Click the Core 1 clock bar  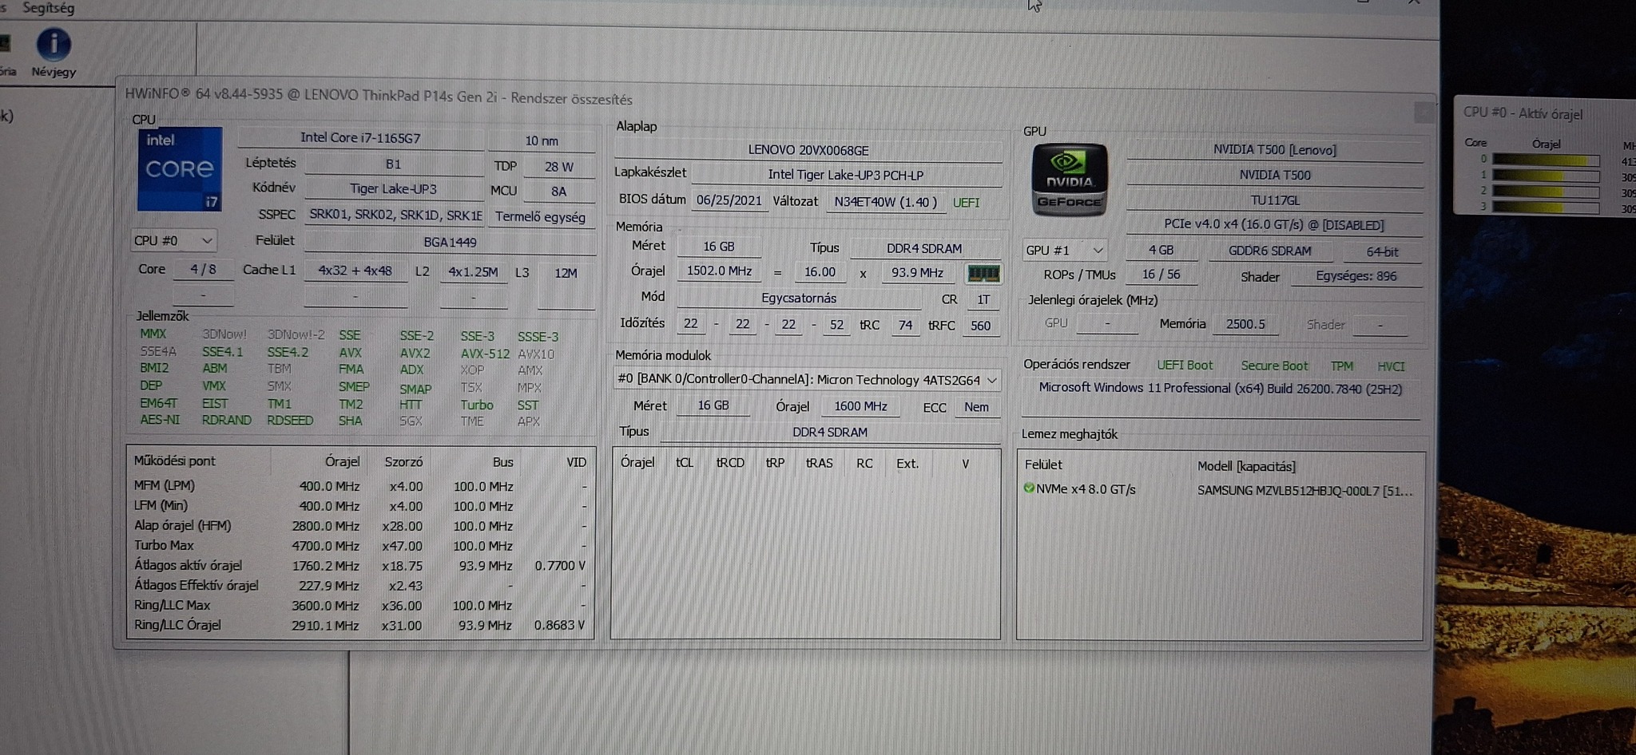1546,176
